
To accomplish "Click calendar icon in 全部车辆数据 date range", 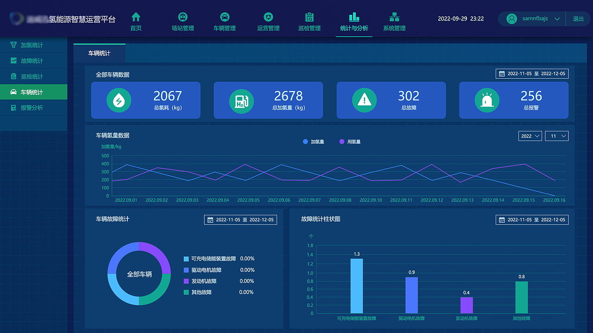I will 502,74.
